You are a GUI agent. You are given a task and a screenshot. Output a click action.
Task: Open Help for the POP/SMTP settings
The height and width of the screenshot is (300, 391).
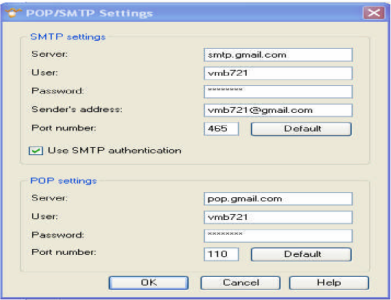[x=329, y=283]
